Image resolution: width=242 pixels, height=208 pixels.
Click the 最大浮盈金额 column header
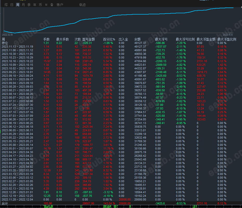206,39
